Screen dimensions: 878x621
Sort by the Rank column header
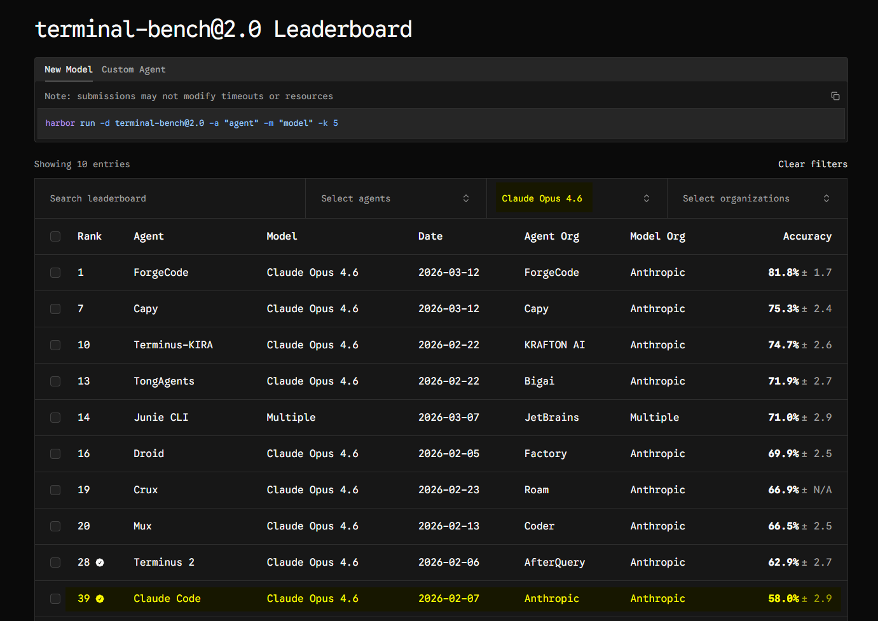[x=90, y=236]
